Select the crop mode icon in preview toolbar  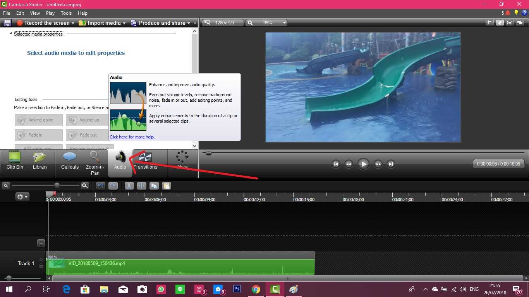[x=489, y=23]
